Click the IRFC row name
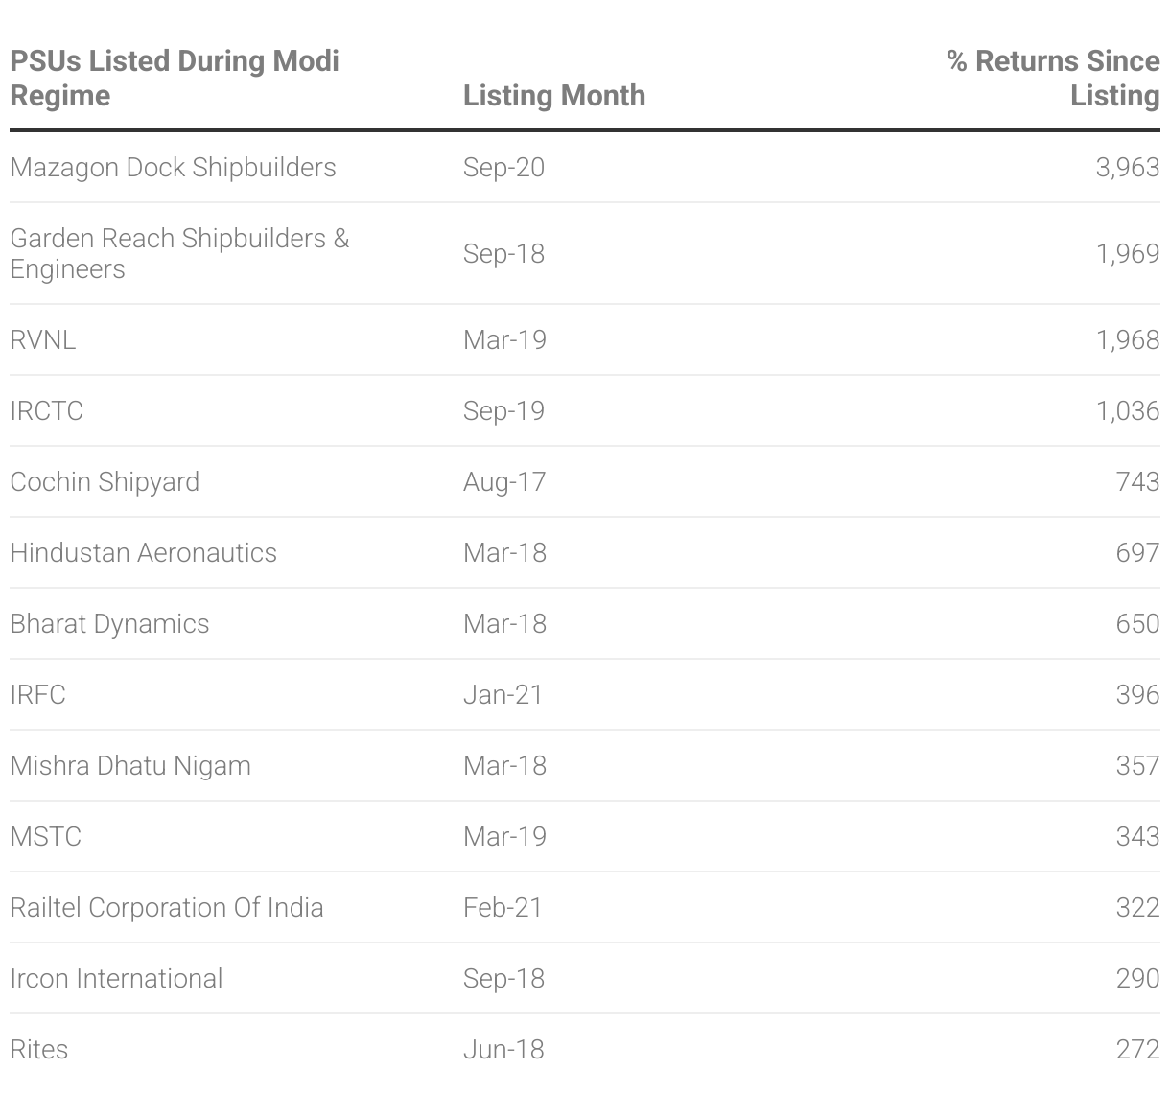This screenshot has width=1170, height=1093. [37, 694]
